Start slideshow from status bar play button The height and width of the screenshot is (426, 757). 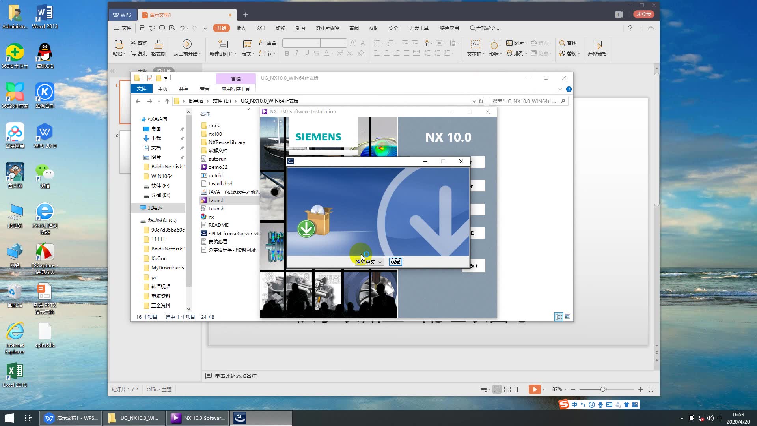[x=535, y=389]
